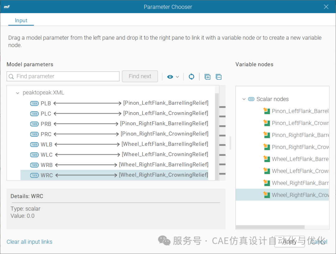Click the splitter handle between the two panes
The width and height of the screenshot is (336, 254).
(x=230, y=143)
